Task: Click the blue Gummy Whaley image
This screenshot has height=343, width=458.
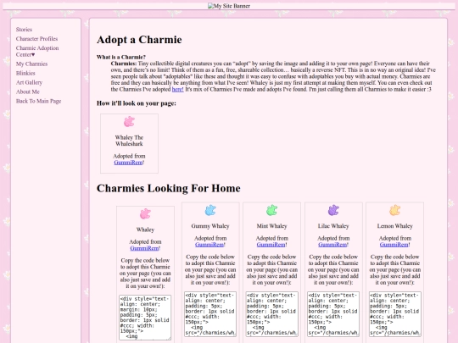Action: click(210, 210)
